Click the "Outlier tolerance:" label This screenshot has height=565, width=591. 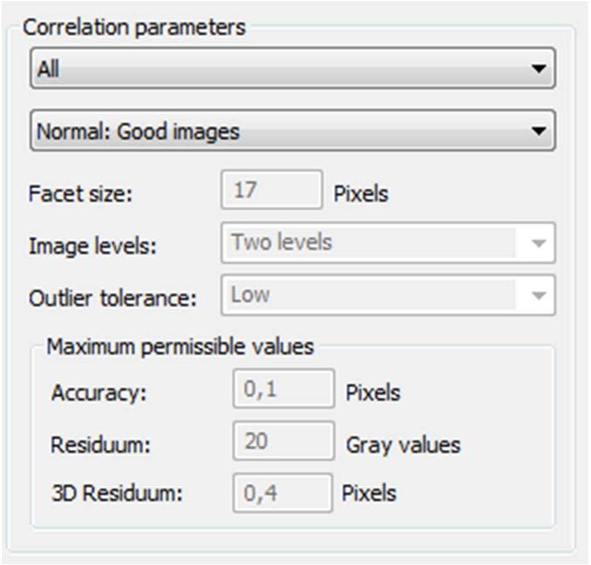click(113, 298)
